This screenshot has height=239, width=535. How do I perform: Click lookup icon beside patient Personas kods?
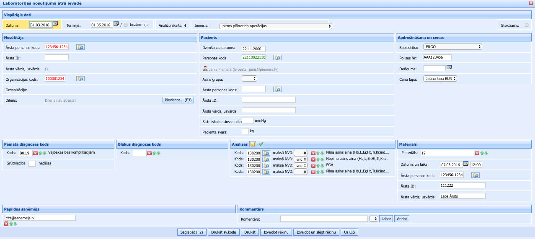pyautogui.click(x=277, y=58)
